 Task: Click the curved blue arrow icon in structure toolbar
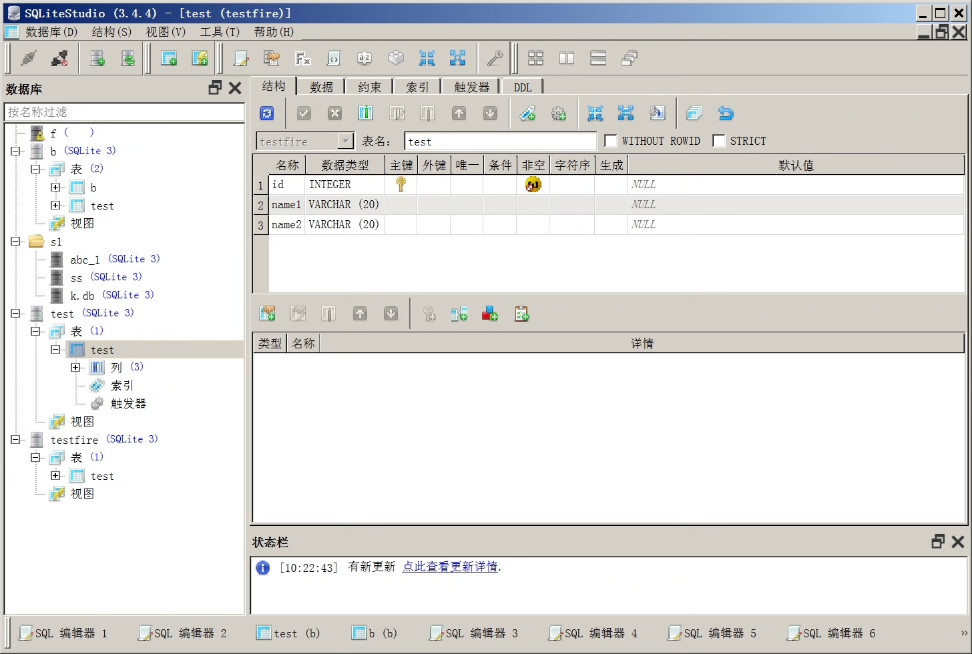(x=726, y=113)
